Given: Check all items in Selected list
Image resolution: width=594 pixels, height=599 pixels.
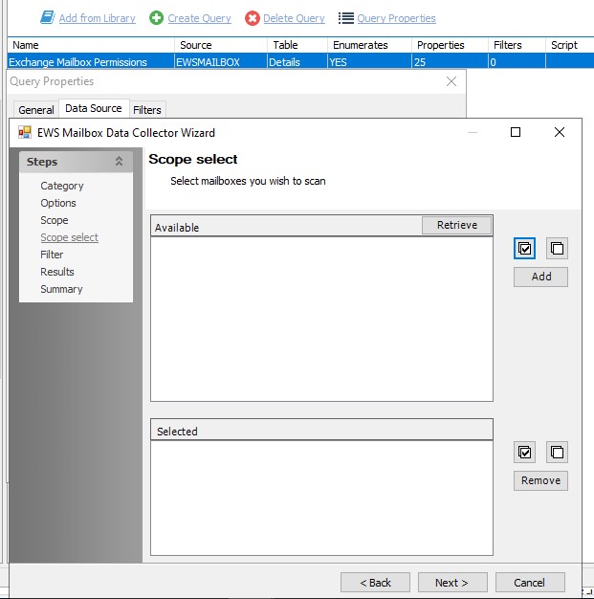Looking at the screenshot, I should click(x=524, y=452).
